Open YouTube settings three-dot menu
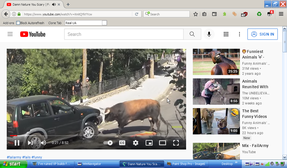This screenshot has width=287, height=168. 239,34
